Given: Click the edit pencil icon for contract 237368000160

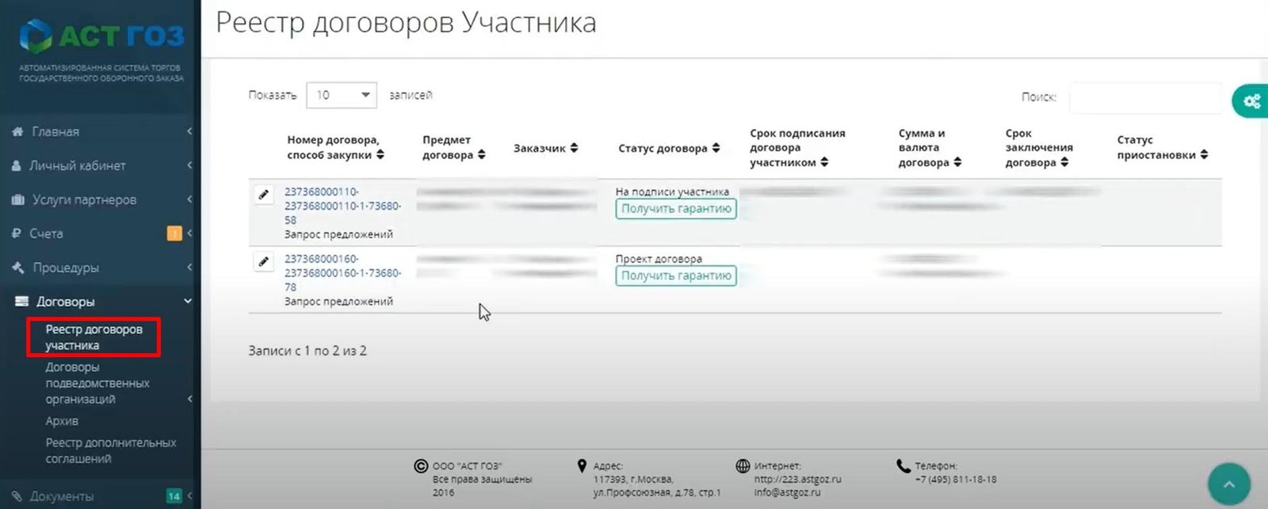Looking at the screenshot, I should click(x=264, y=261).
